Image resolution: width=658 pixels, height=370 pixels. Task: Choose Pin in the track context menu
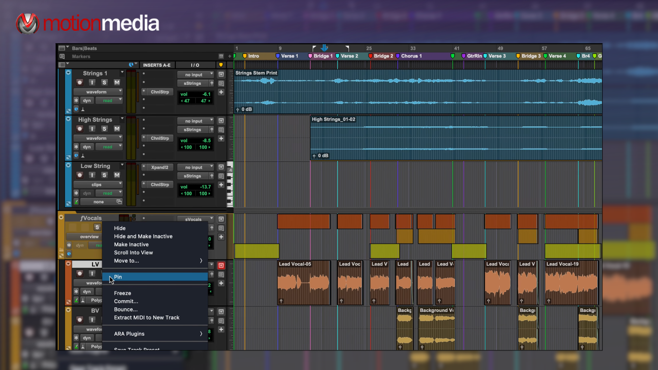[x=155, y=277]
